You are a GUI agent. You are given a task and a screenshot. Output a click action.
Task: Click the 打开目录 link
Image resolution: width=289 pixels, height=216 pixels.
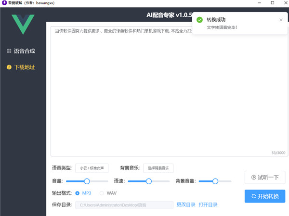(x=208, y=205)
